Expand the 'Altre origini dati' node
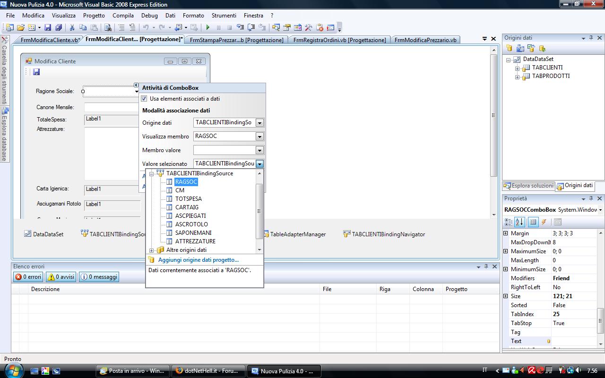 pyautogui.click(x=152, y=250)
